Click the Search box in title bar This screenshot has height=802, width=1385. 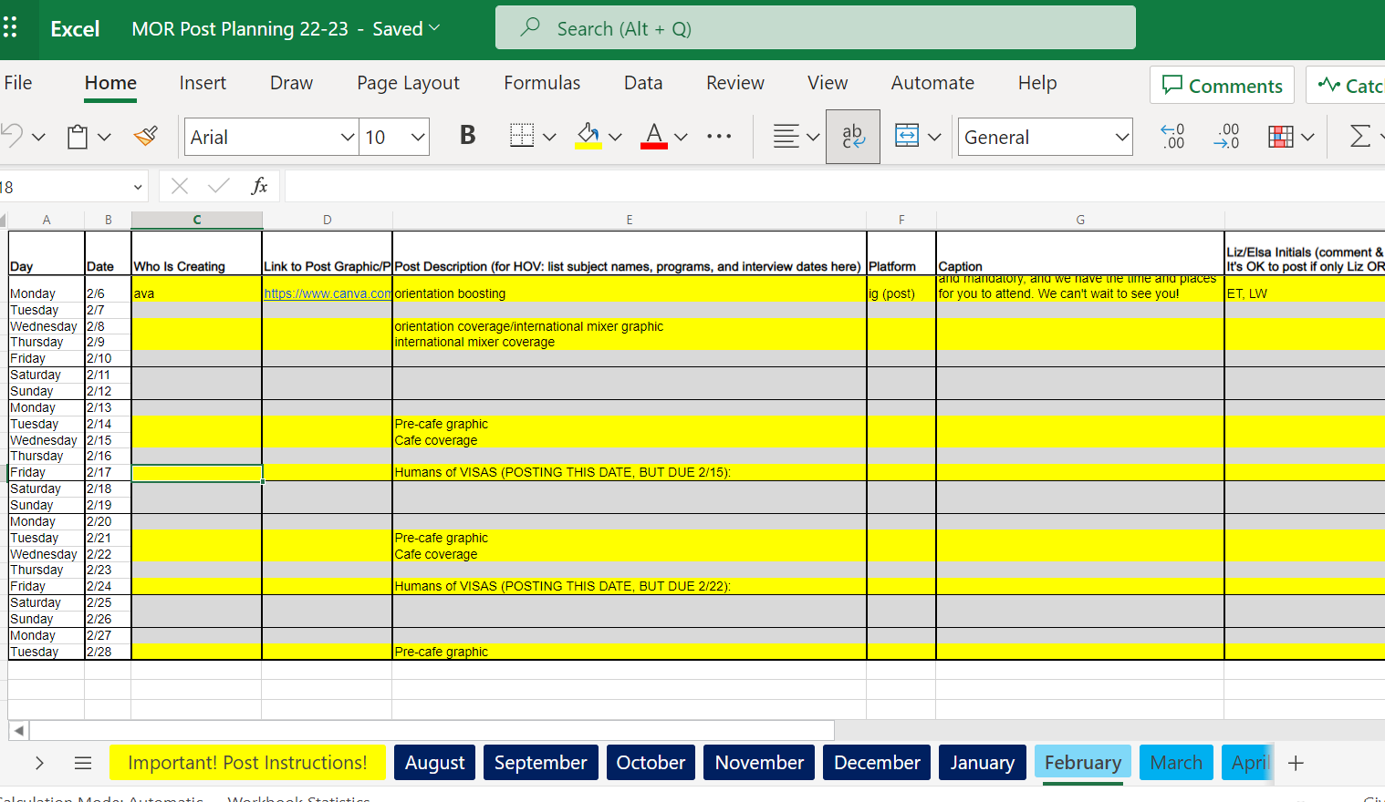pos(815,28)
